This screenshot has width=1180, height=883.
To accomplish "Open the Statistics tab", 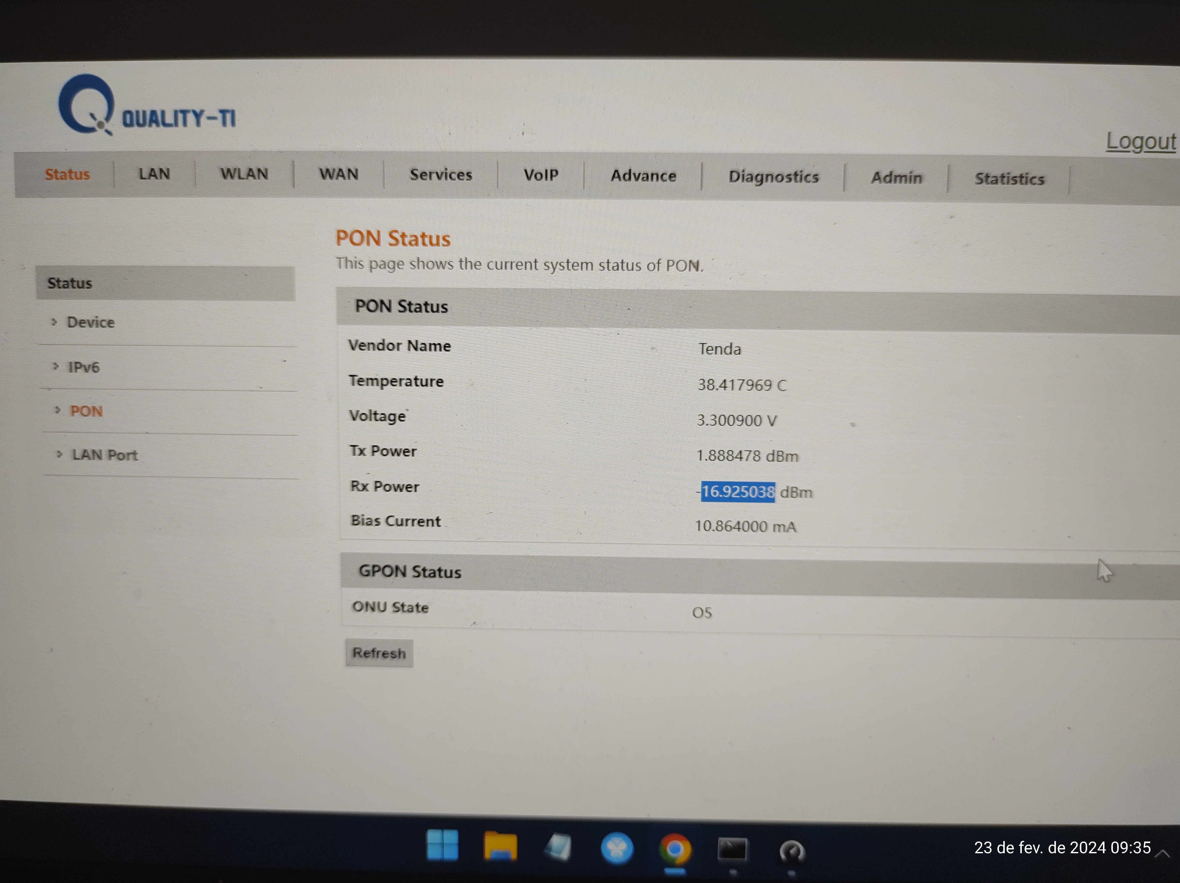I will click(1009, 179).
